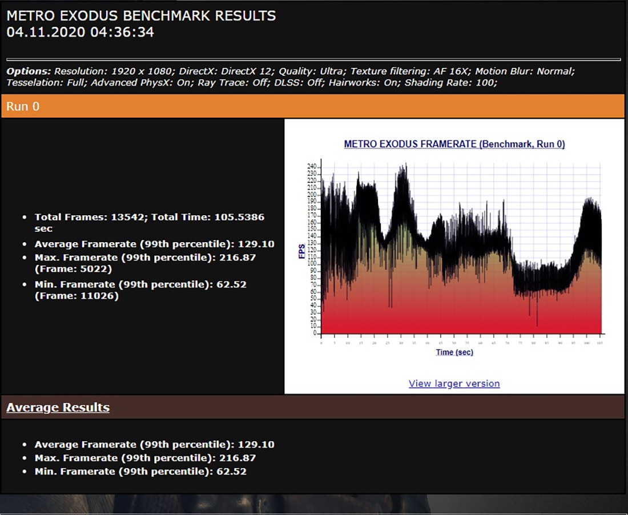Click the Metro Exodus Framerate chart title
Image resolution: width=628 pixels, height=515 pixels.
pos(454,144)
